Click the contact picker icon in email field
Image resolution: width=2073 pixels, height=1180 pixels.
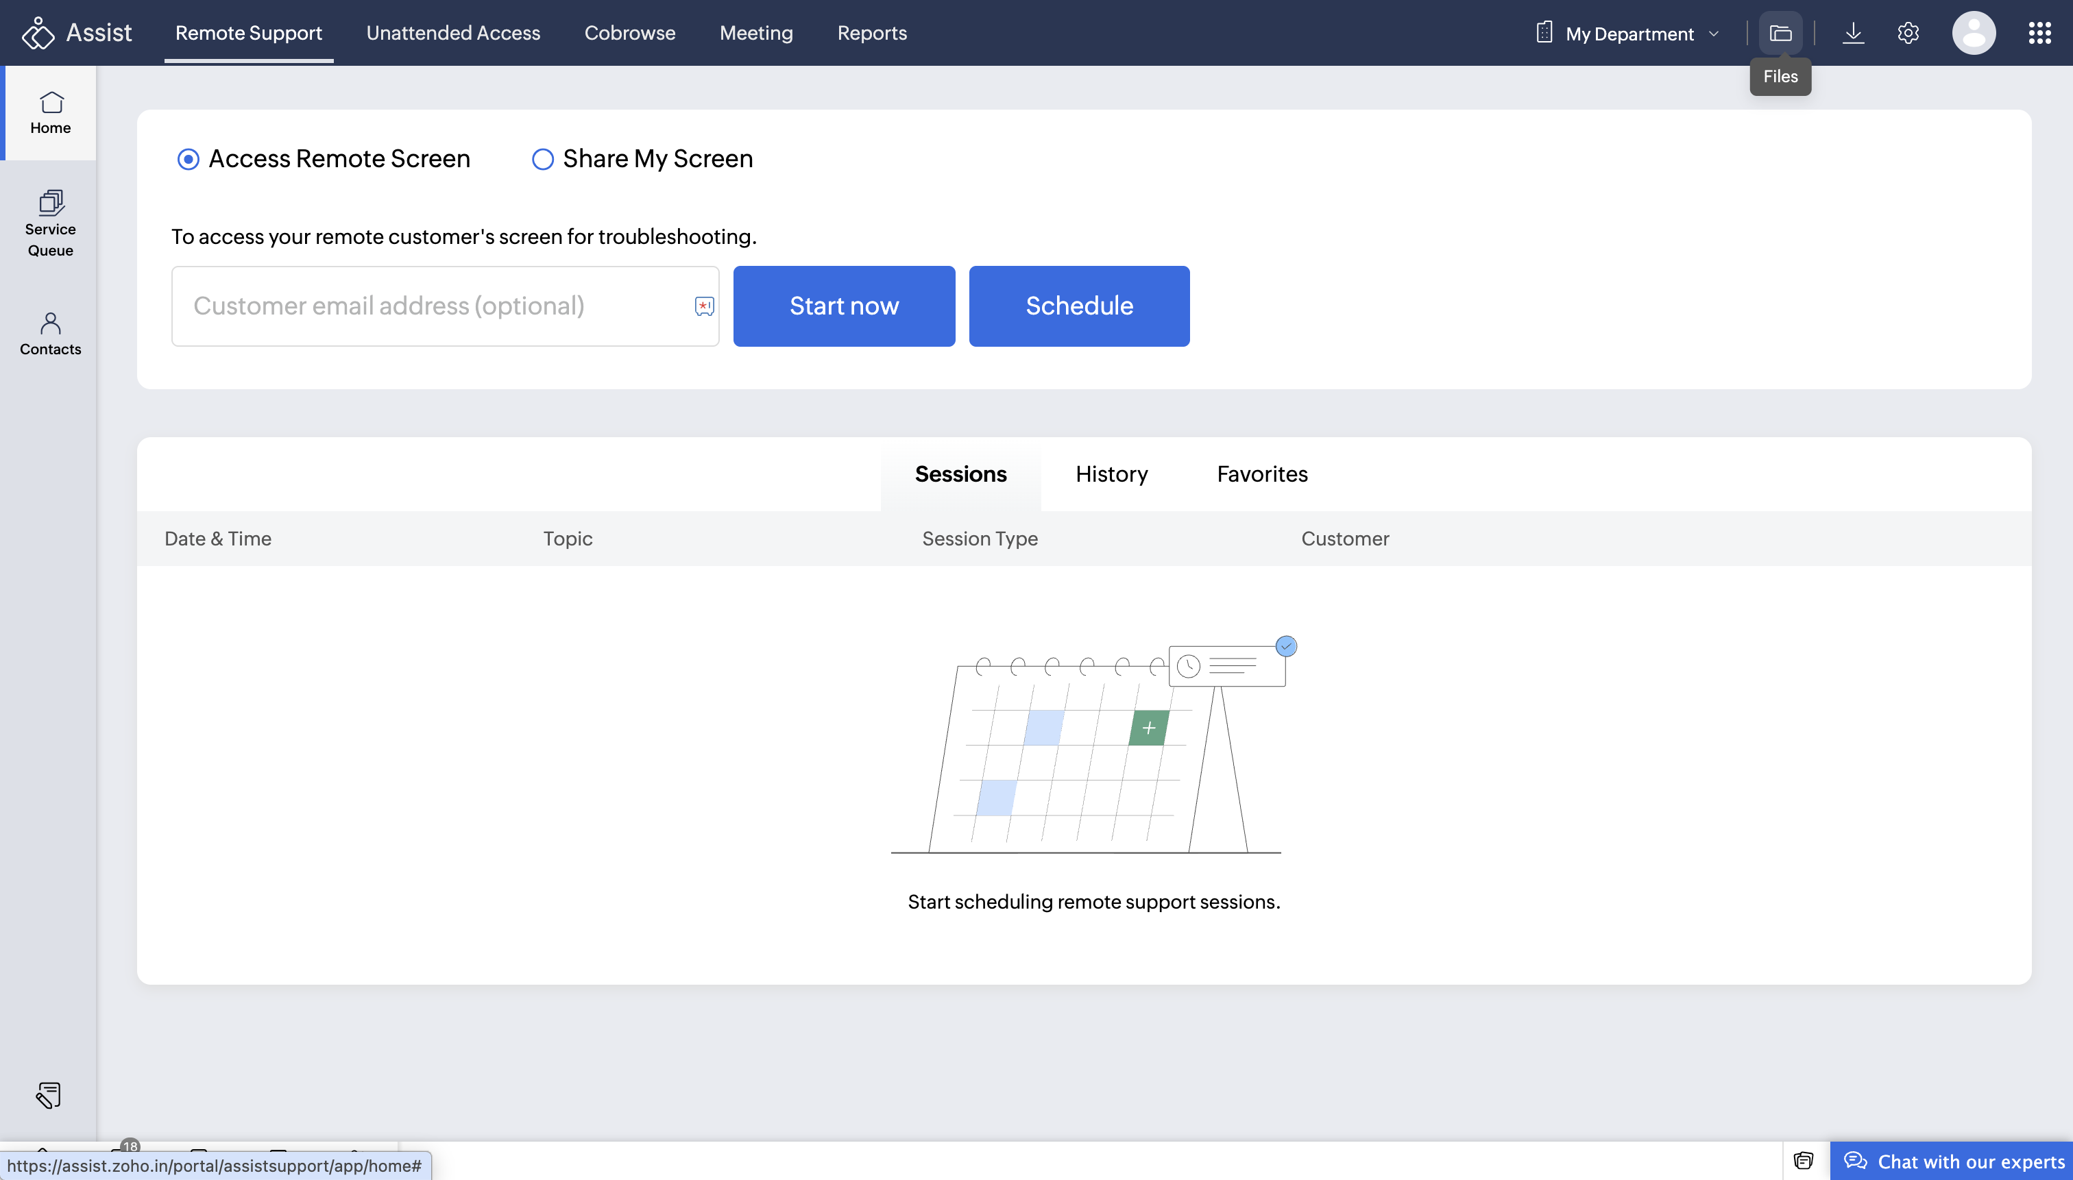coord(704,306)
